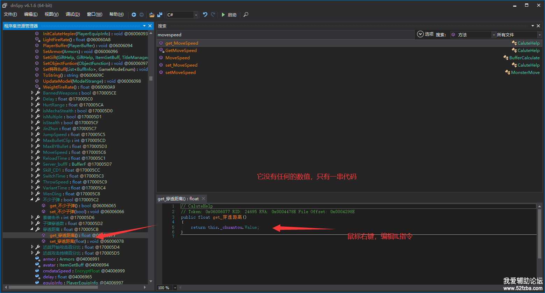Select the InitCaluteHepler method tree item
This screenshot has width=545, height=293.
pos(95,33)
